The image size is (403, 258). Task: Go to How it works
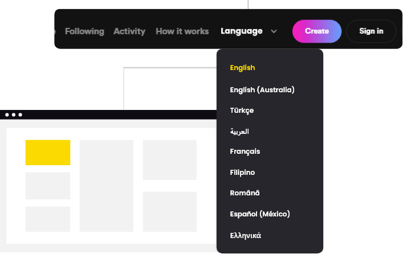point(182,31)
